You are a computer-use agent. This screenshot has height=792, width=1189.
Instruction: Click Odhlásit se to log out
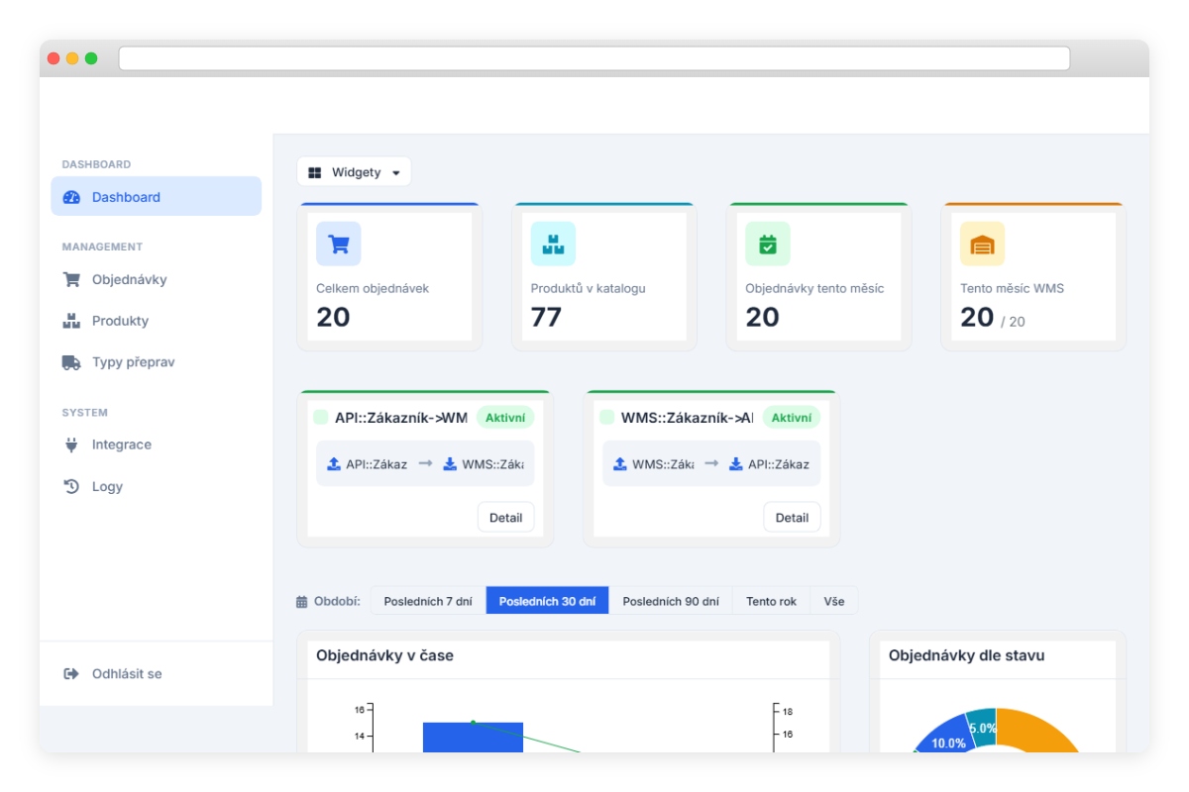(126, 674)
